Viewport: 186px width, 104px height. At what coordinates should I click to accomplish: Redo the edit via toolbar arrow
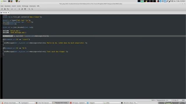15,9
